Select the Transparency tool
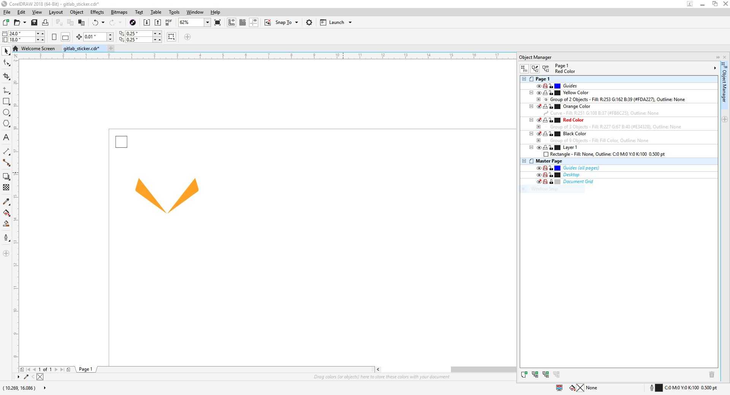730x395 pixels. [x=6, y=187]
